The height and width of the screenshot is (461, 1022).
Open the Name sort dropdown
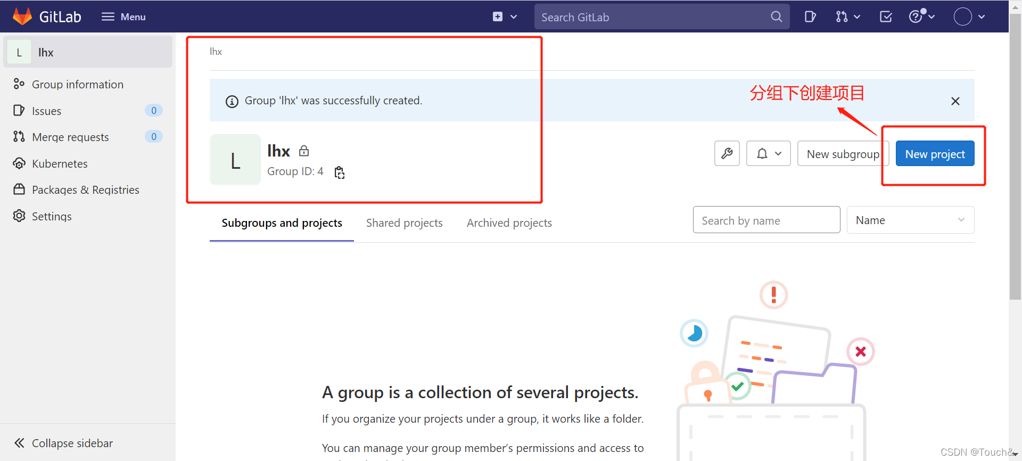[x=911, y=220]
